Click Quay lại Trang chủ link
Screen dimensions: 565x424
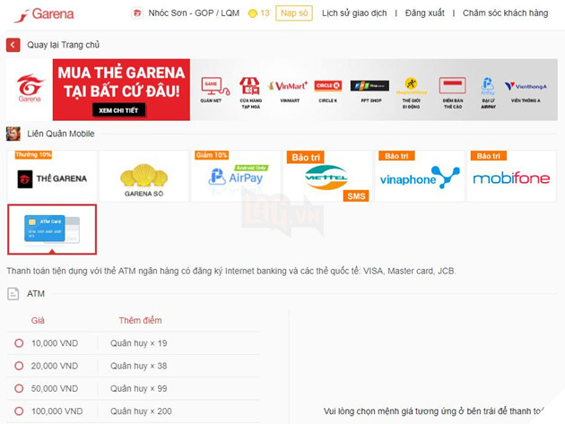[64, 45]
